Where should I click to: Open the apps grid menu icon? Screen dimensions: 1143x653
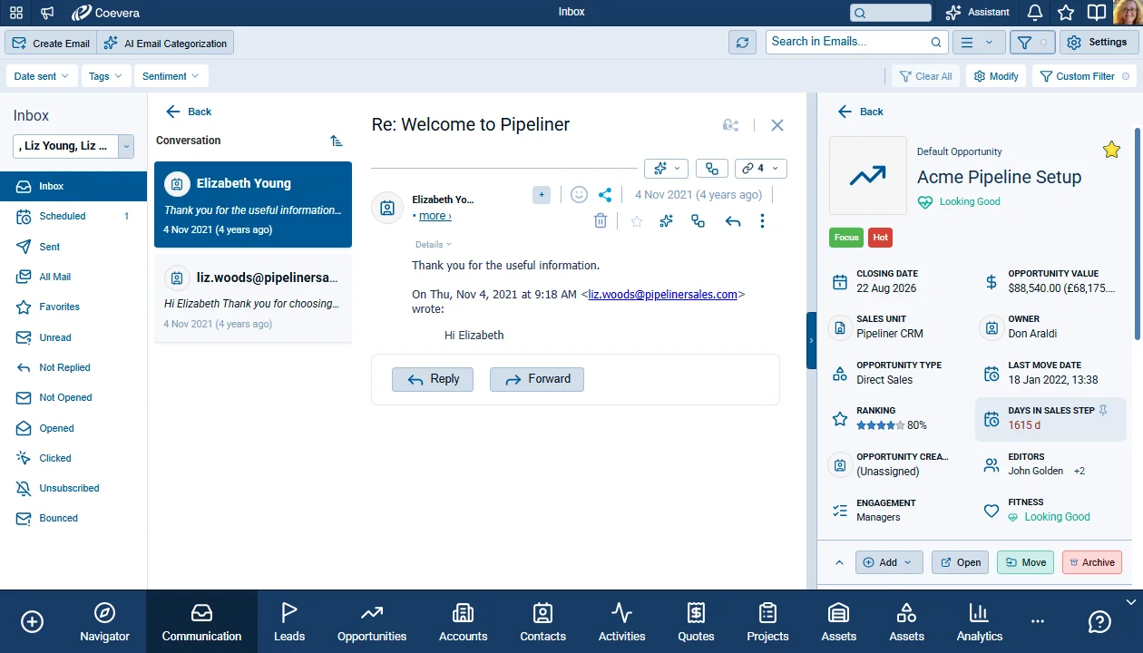coord(16,13)
